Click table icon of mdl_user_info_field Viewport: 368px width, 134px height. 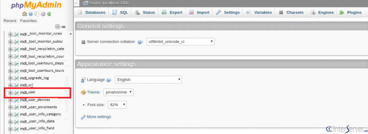17,129
